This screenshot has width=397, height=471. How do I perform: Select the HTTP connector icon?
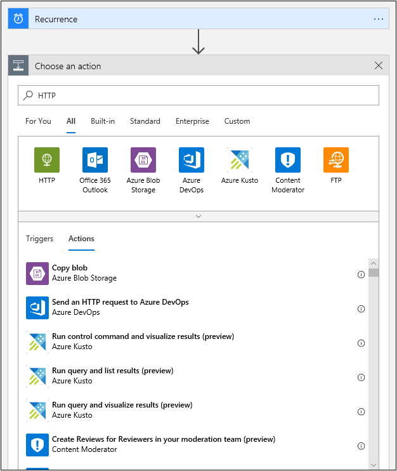click(x=47, y=160)
